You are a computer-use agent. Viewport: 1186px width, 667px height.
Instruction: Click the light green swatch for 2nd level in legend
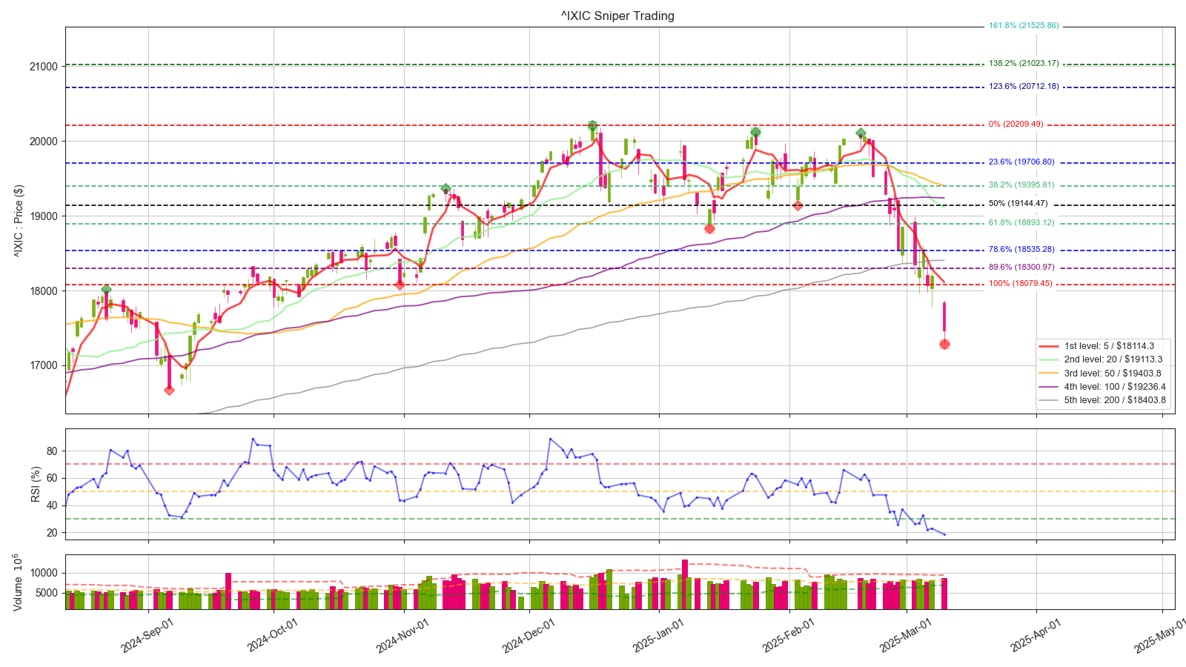coord(1050,359)
